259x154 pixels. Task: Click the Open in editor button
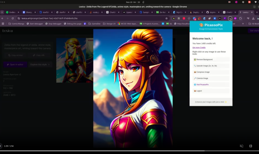coord(15,64)
